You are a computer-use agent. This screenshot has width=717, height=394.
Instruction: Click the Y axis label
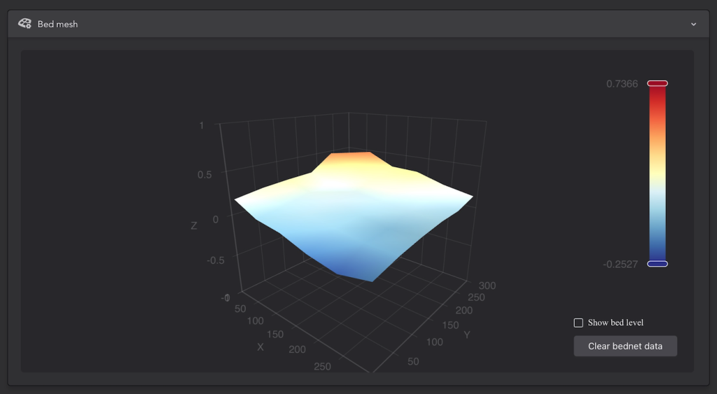pyautogui.click(x=467, y=335)
